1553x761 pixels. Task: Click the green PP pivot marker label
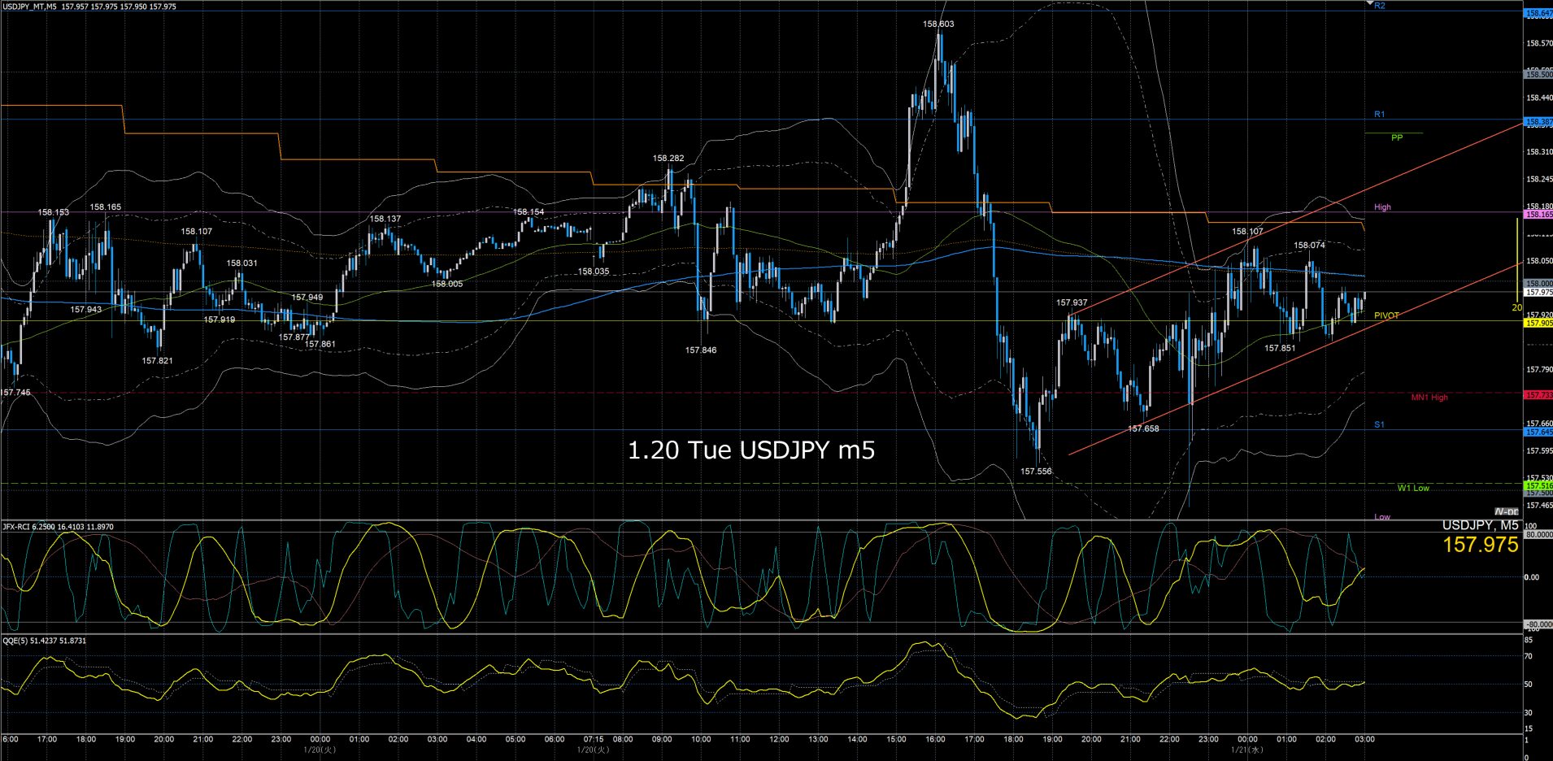[1396, 137]
